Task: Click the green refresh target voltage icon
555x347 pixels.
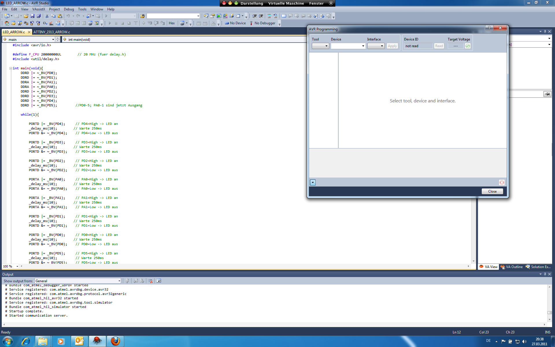Action: coord(467,46)
